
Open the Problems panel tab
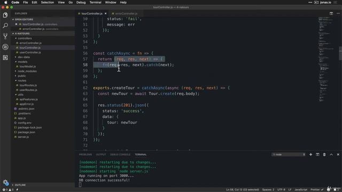click(85, 155)
